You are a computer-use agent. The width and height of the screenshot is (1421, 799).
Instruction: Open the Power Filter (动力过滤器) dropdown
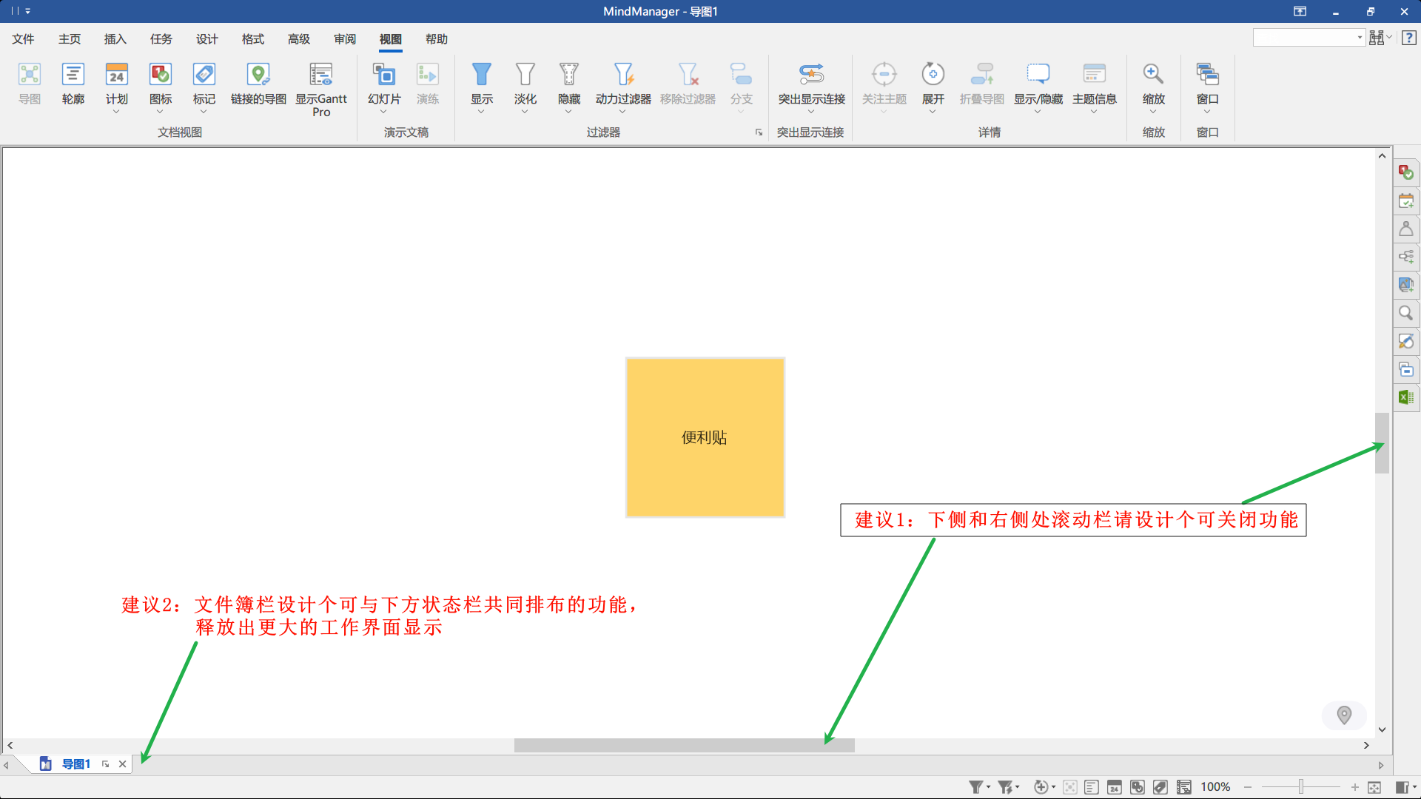[622, 112]
